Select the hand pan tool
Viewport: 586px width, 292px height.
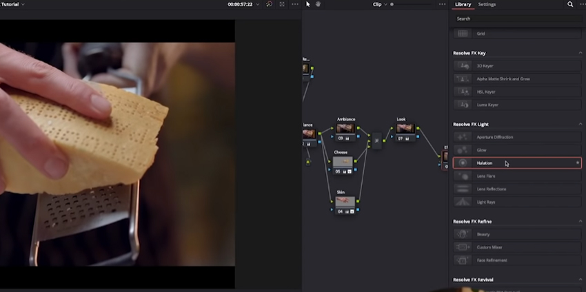(318, 4)
